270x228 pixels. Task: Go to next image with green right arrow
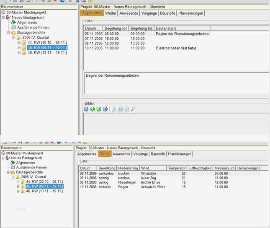point(99,109)
